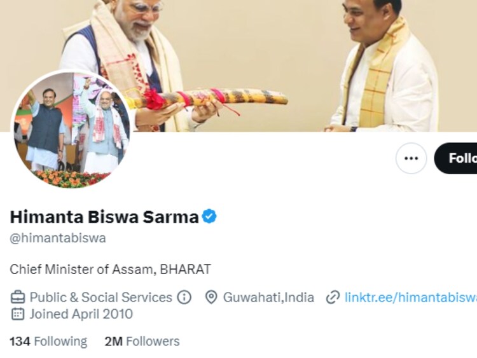View the 2M Followers list

142,341
